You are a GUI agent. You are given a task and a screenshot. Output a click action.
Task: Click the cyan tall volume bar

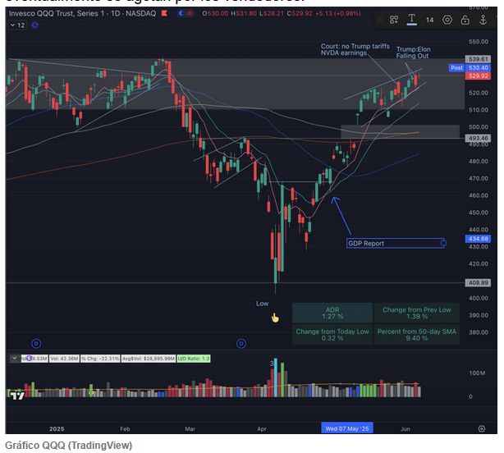pyautogui.click(x=276, y=377)
